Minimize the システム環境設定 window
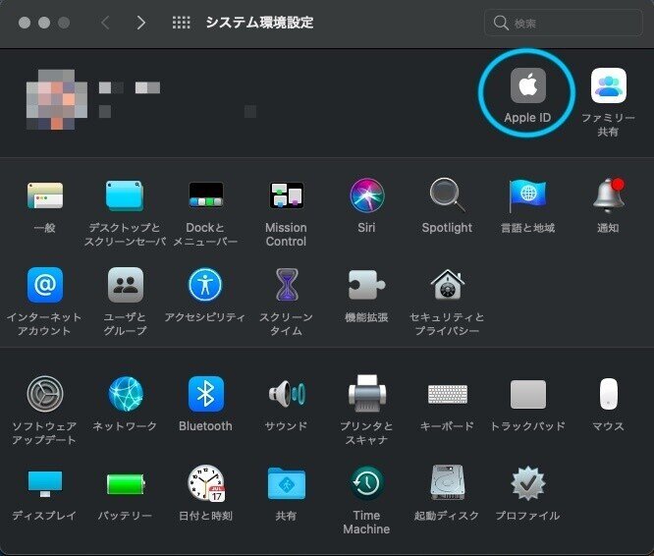654x556 pixels. 44,23
